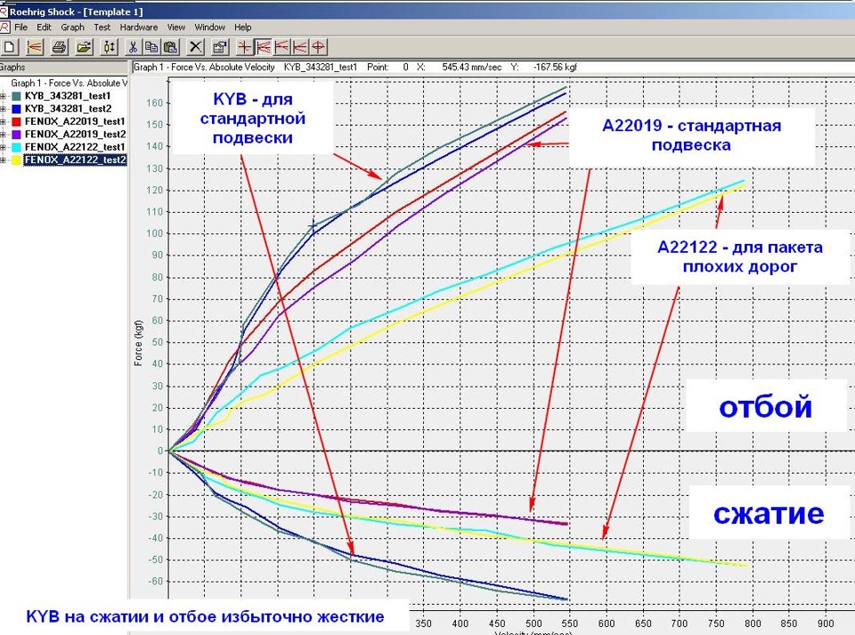Click the Y value -167.56 kgf
The image size is (855, 635).
[x=555, y=67]
